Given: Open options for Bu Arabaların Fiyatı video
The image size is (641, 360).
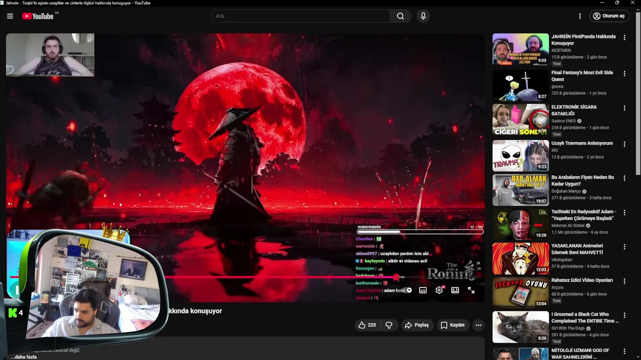Looking at the screenshot, I should [x=624, y=178].
